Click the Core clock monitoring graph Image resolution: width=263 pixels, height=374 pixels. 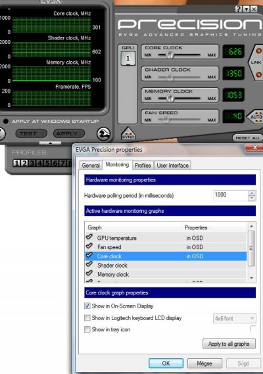(x=51, y=25)
